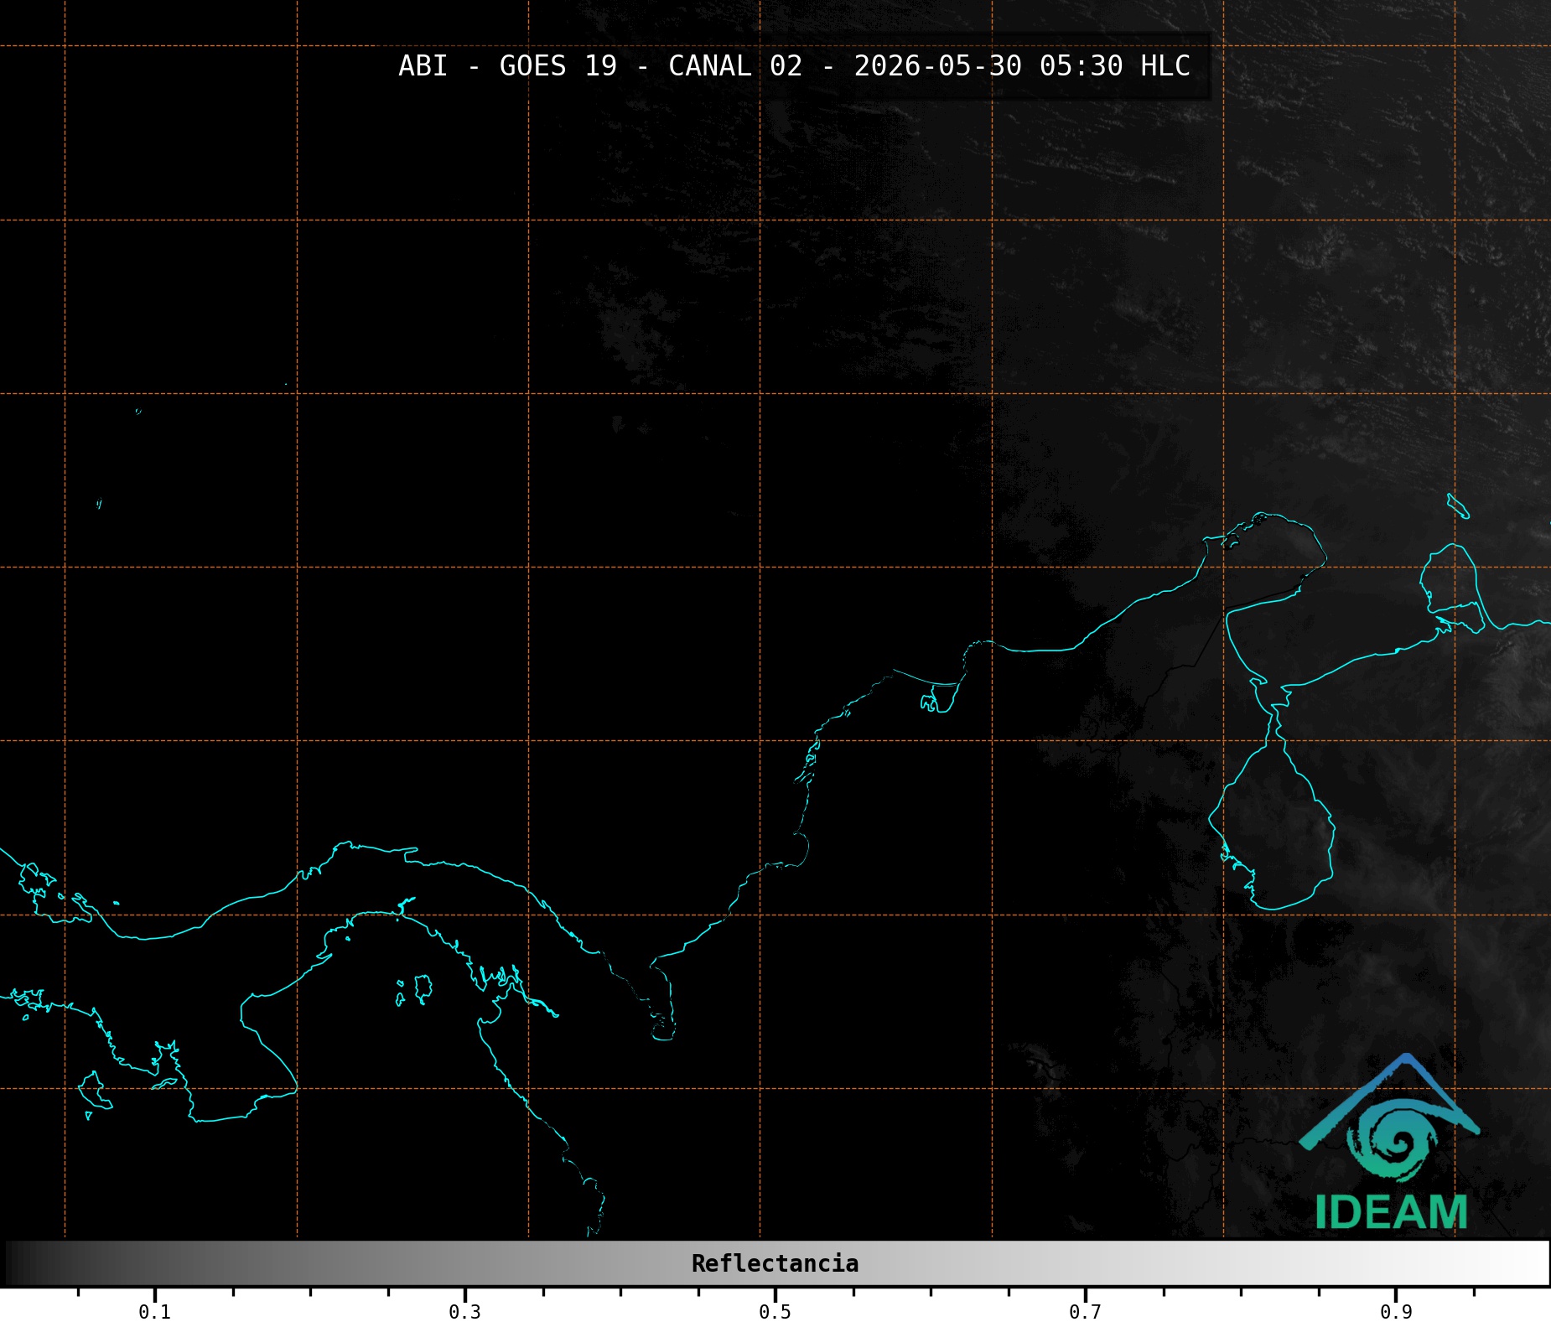This screenshot has width=1551, height=1322.
Task: Click the 0.1 colorbar tick label
Action: click(x=155, y=1312)
